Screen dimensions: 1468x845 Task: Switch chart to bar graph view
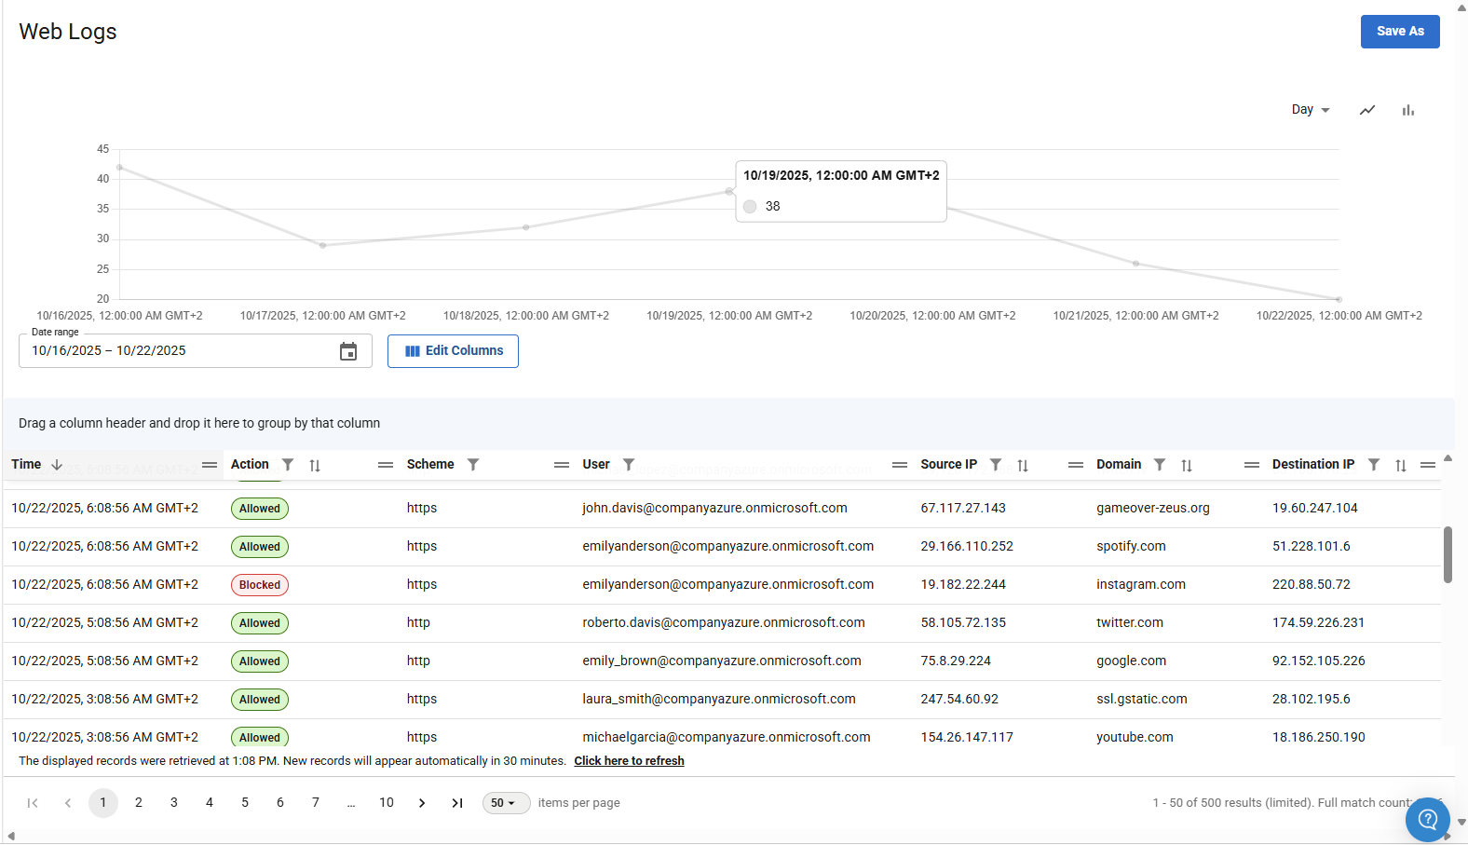pos(1407,110)
